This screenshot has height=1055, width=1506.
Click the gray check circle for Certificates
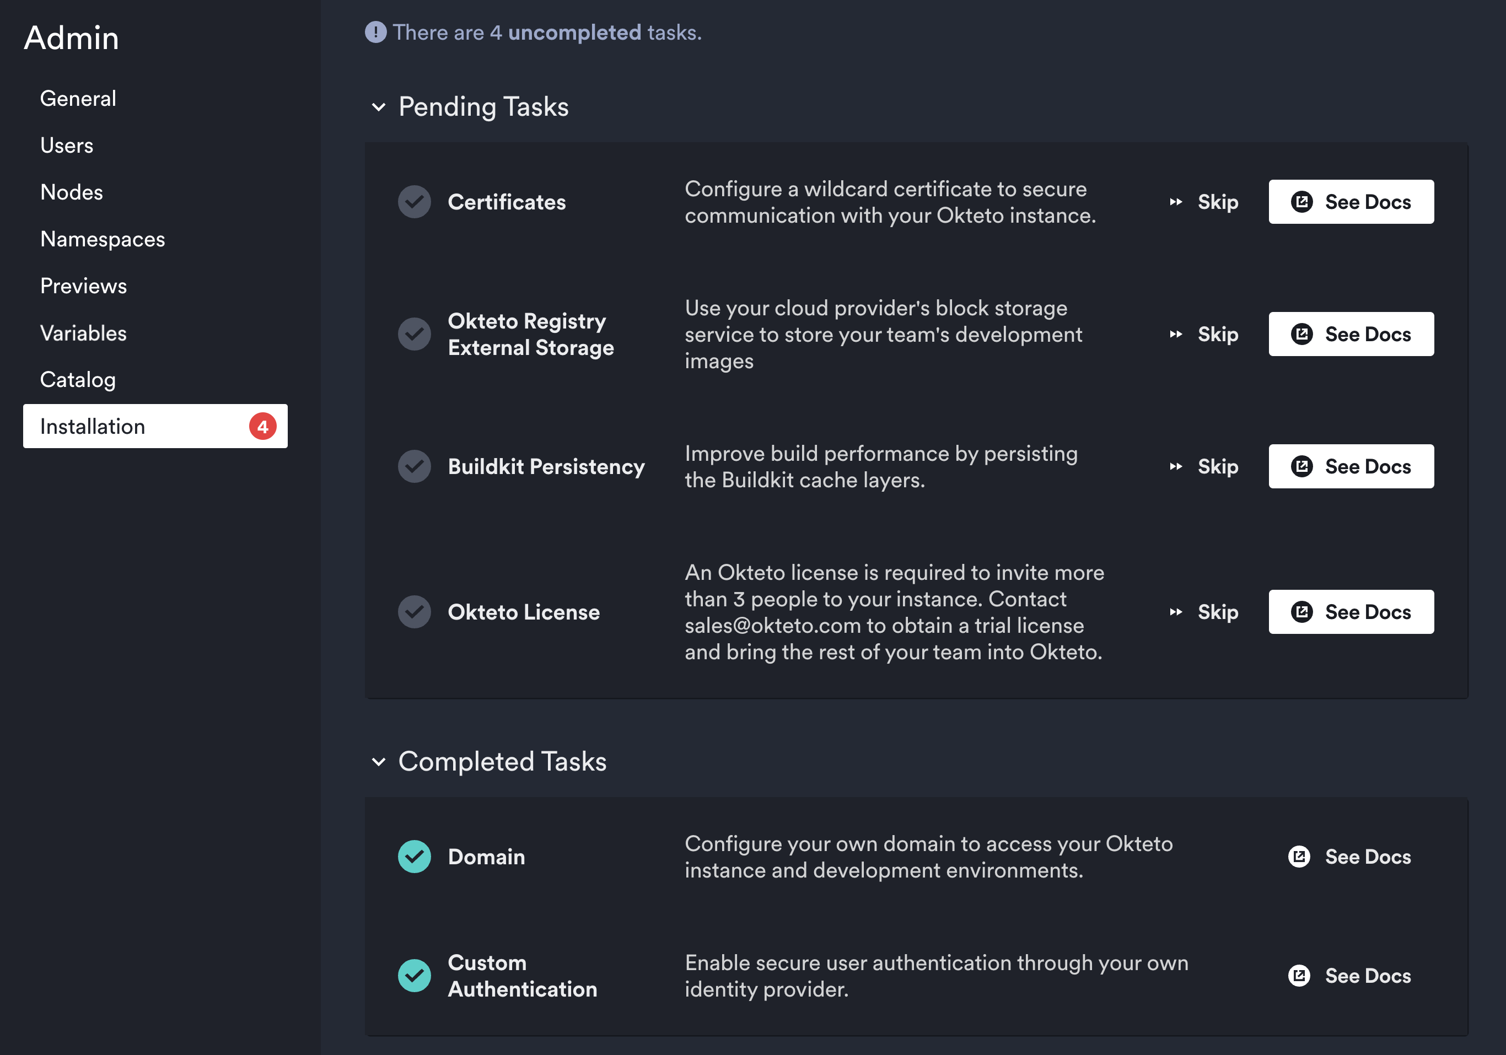pos(415,202)
